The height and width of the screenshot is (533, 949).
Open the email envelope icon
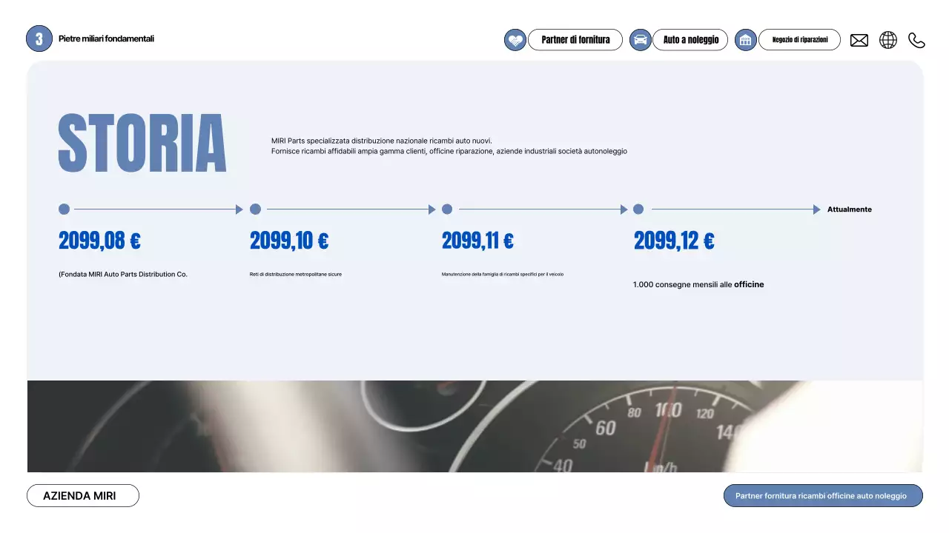pos(859,40)
